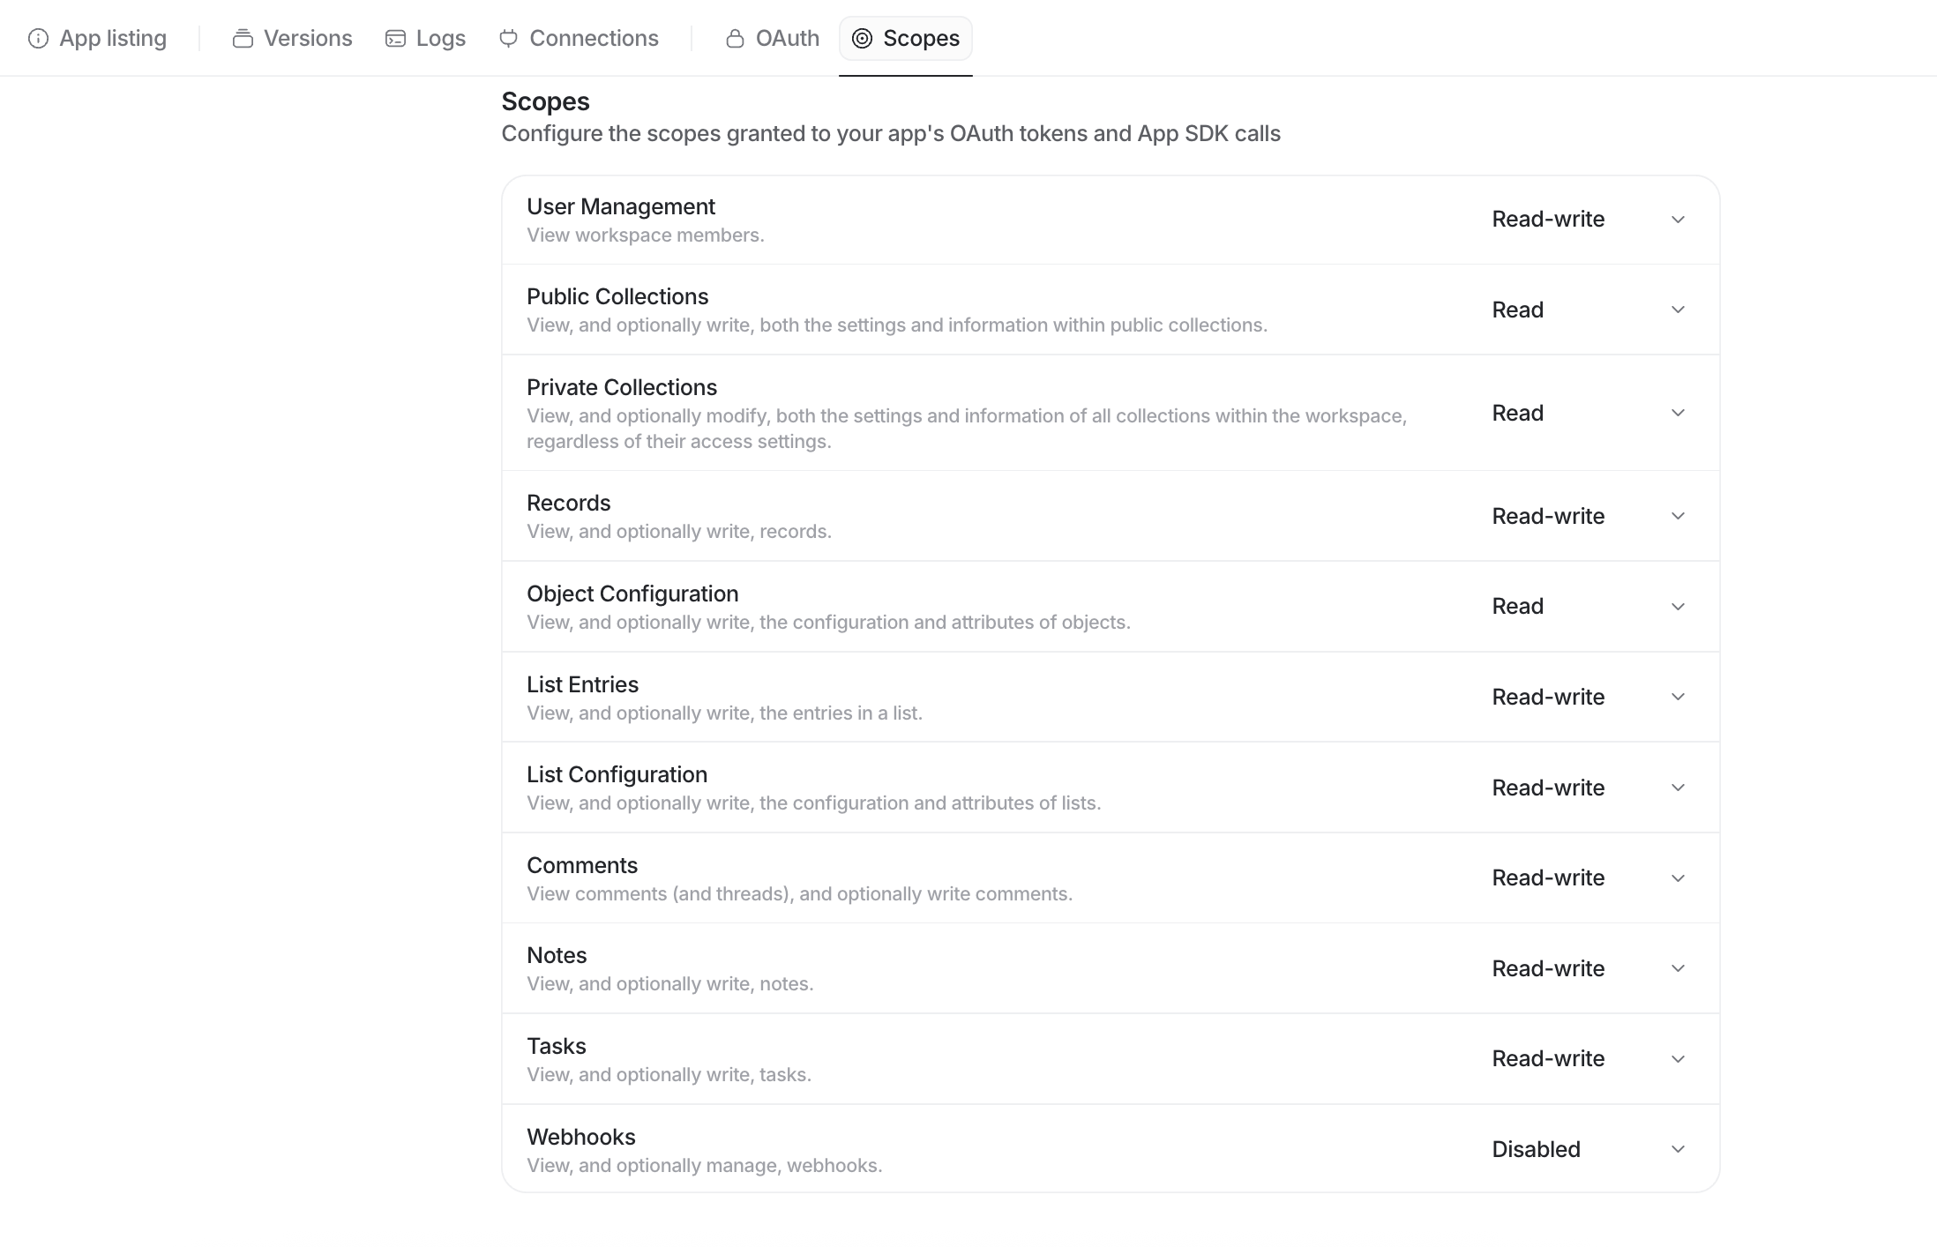Click the 'Public Collections' scope title
The width and height of the screenshot is (1937, 1247).
[617, 296]
